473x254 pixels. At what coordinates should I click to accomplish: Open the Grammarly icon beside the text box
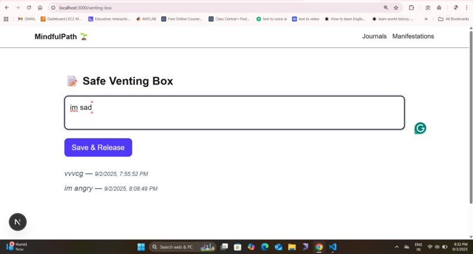(420, 128)
